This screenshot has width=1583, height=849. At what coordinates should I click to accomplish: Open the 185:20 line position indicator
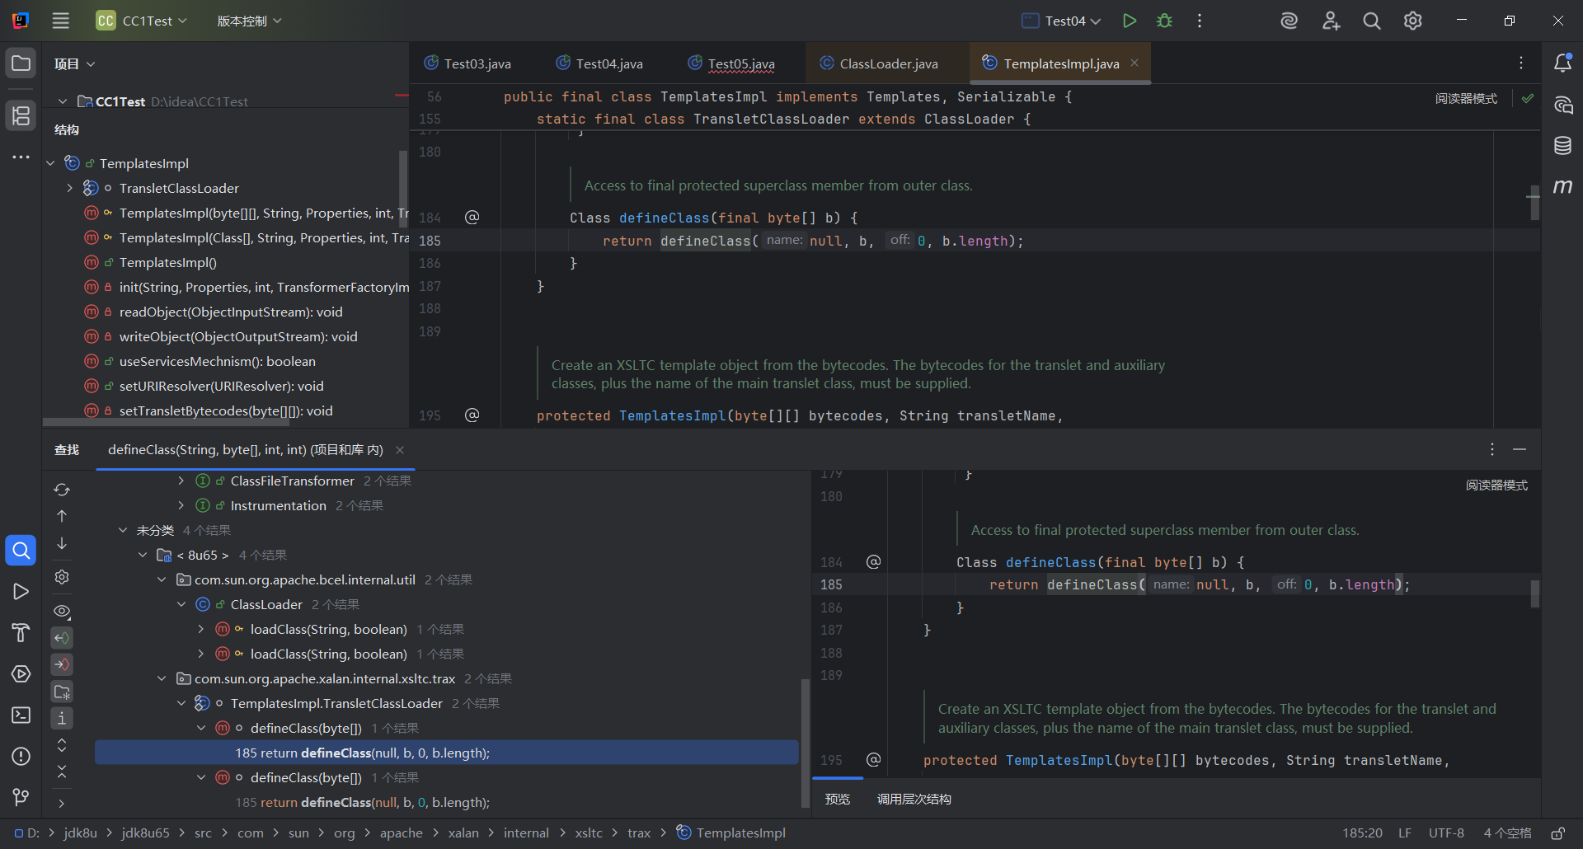coord(1362,833)
